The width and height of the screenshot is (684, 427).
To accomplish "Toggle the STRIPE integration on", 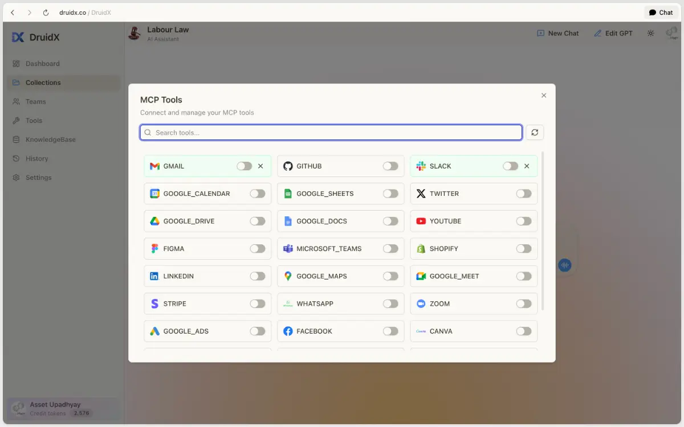I will (257, 304).
